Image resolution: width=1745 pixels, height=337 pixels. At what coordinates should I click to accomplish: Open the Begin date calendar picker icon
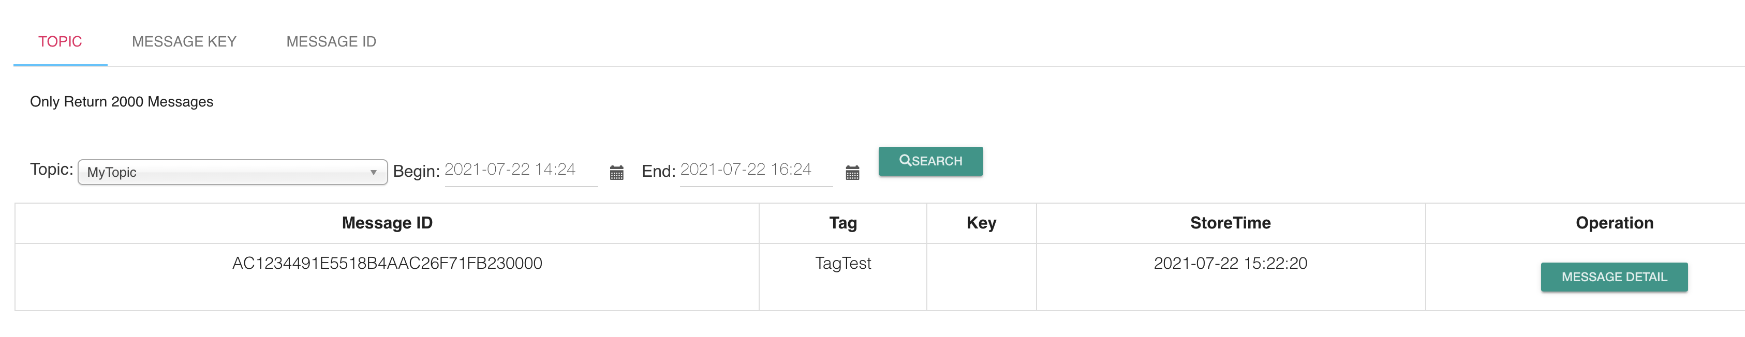(x=616, y=173)
